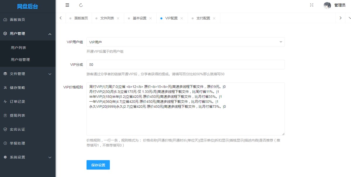Expand the 系统设置 sidebar menu
This screenshot has width=351, height=177.
(x=50, y=158)
